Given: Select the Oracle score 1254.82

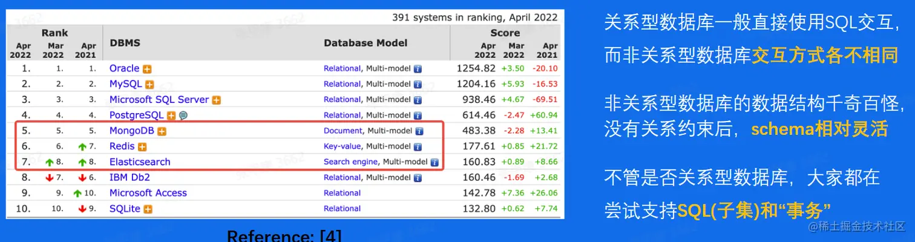Looking at the screenshot, I should [x=476, y=68].
